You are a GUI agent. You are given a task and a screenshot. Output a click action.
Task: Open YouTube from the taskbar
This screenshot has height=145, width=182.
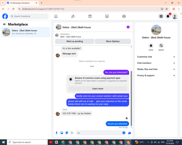coord(51,142)
